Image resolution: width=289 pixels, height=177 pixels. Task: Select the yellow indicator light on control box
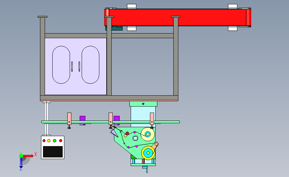point(49,141)
